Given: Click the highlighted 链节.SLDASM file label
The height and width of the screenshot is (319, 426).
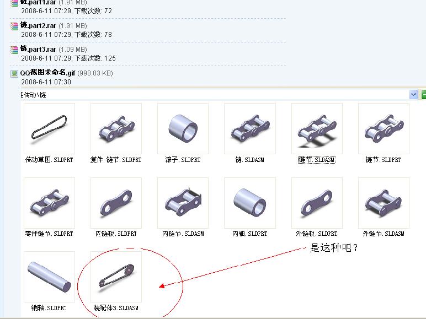Looking at the screenshot, I should [317, 160].
